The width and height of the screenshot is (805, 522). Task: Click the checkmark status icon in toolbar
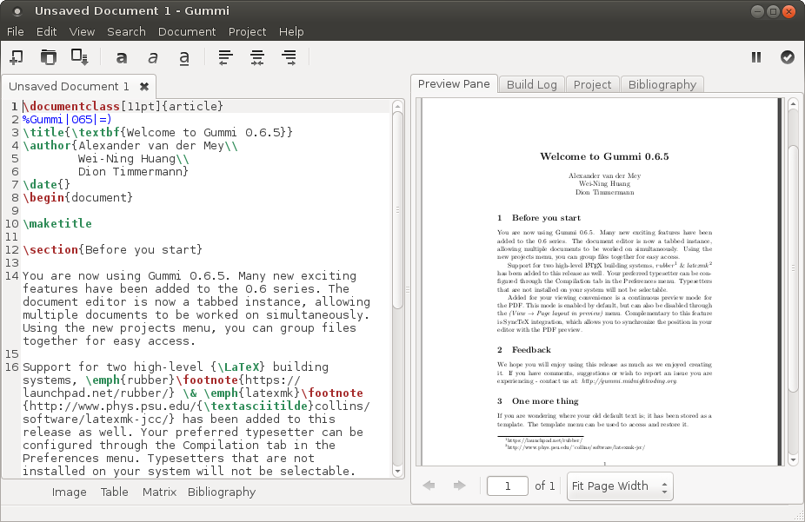[788, 57]
